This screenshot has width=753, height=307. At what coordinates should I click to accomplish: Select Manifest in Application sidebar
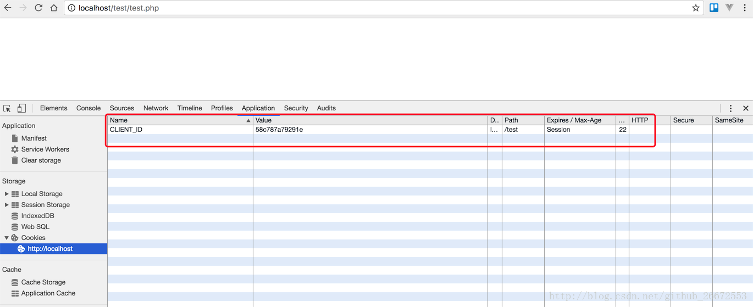(x=34, y=138)
